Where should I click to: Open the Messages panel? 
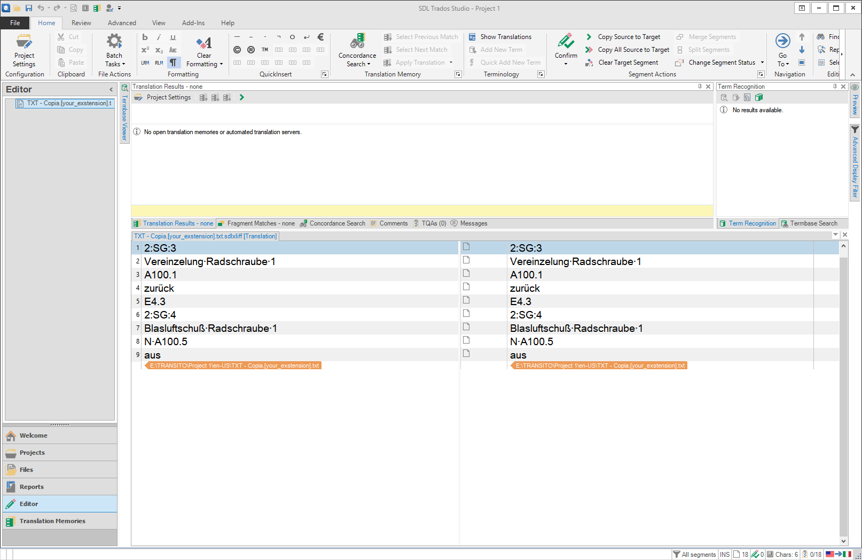469,223
